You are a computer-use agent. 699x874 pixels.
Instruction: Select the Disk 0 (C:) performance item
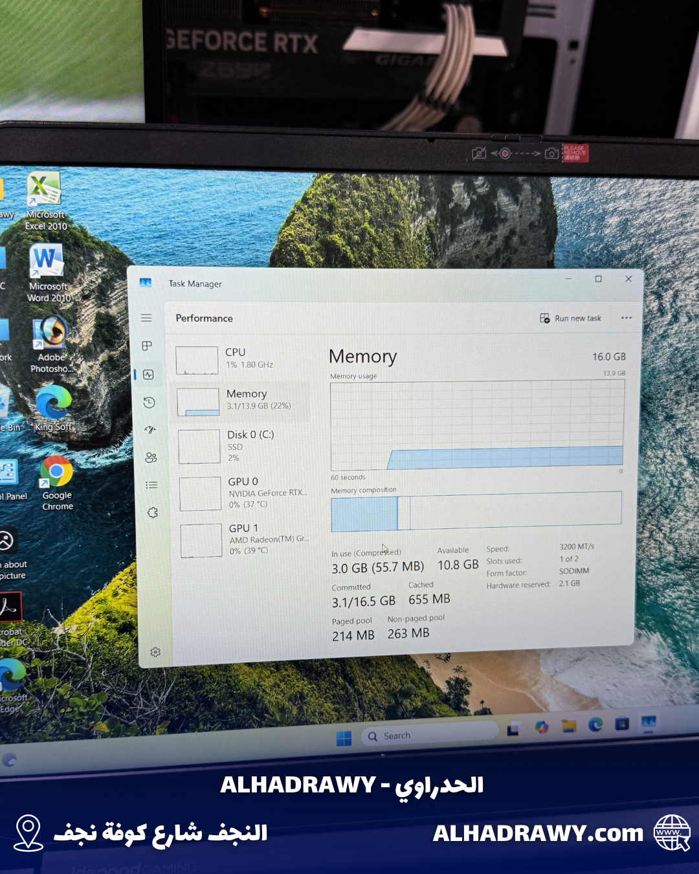[x=243, y=445]
